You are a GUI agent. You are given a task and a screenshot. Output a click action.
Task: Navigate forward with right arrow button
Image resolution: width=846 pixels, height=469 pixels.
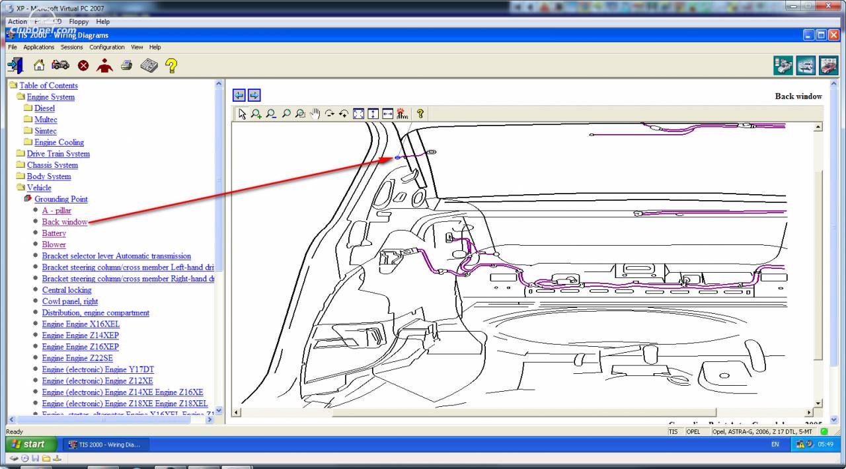254,95
